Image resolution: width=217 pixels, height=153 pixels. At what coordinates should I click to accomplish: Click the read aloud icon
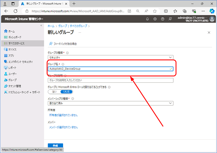(x=146, y=11)
